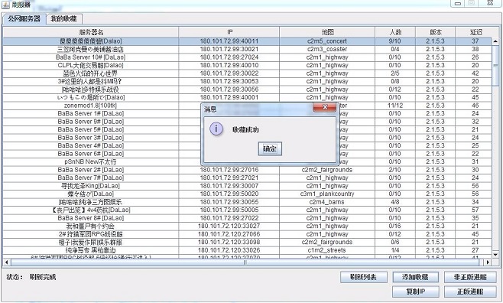Click the horizontal scrollbar left arrow
Screen dimensions: 503x303
point(7,262)
